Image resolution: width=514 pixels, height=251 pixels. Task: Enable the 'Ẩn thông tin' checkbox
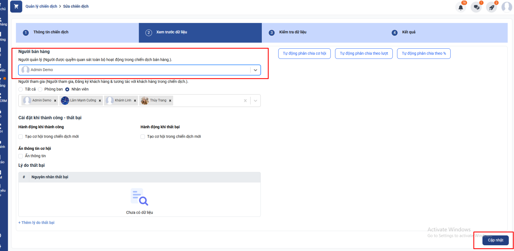(21, 156)
